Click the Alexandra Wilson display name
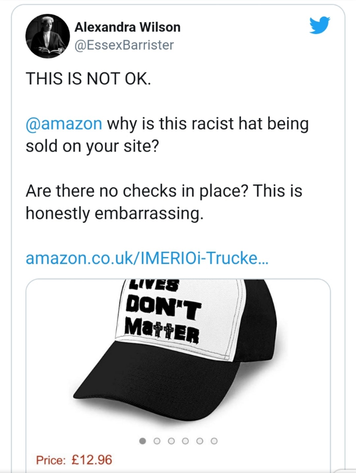Image resolution: width=356 pixels, height=473 pixels. (x=128, y=27)
